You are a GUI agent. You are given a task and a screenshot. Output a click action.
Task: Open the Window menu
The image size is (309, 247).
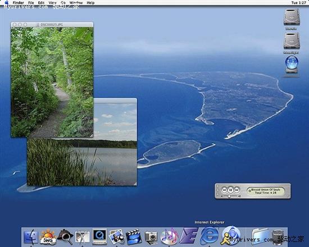tap(76, 3)
